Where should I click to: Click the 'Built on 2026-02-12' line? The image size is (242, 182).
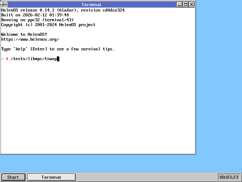[35, 15]
